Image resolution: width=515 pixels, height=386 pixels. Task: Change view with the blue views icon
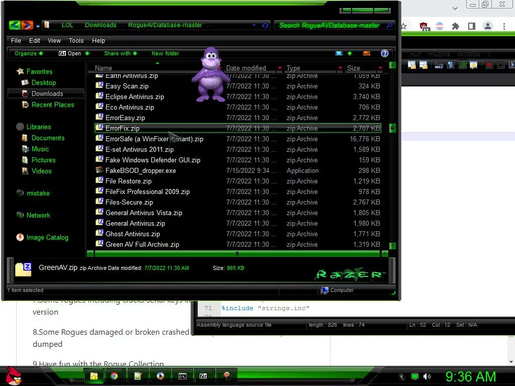tap(339, 53)
